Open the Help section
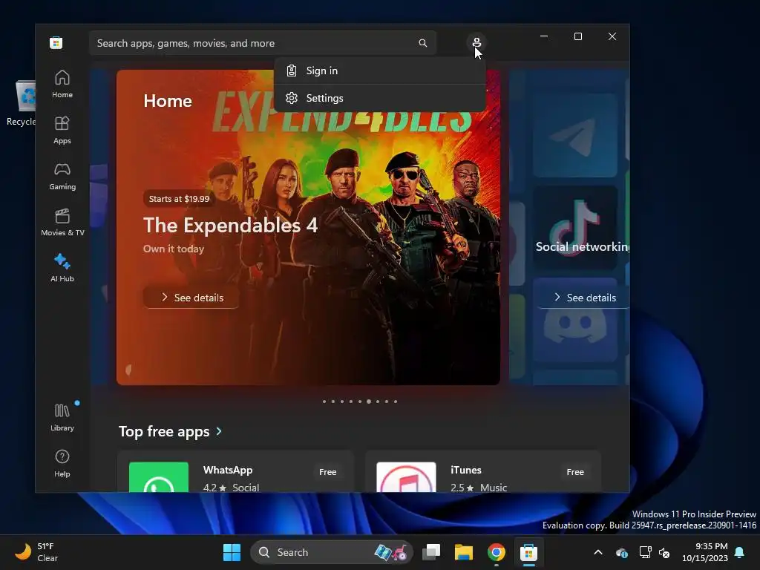This screenshot has width=760, height=570. click(x=62, y=464)
